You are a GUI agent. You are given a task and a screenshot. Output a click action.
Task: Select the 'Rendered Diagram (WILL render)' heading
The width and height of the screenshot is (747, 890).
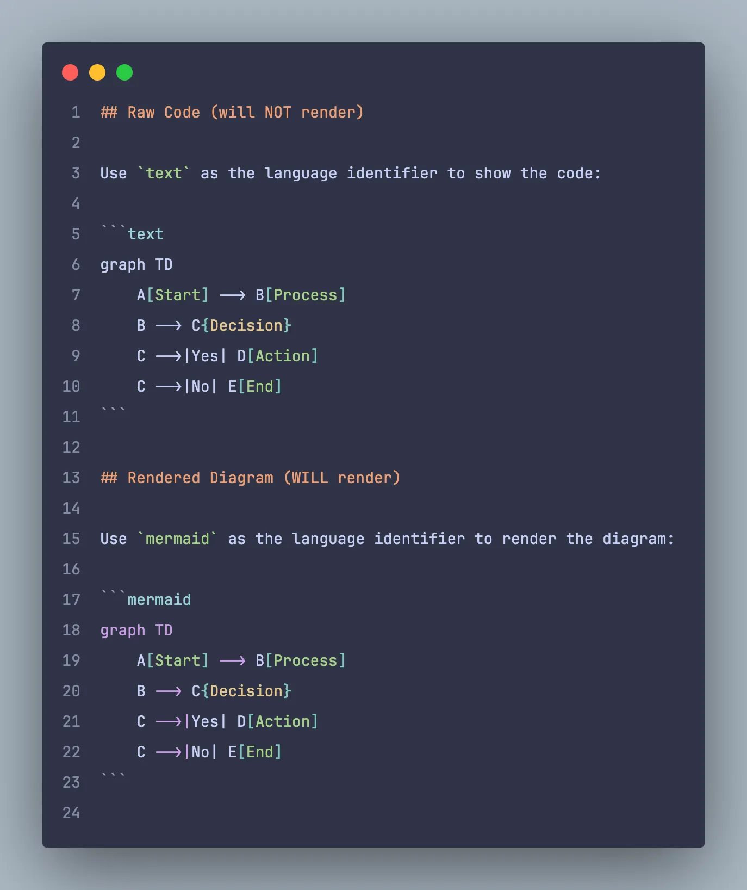(x=250, y=478)
